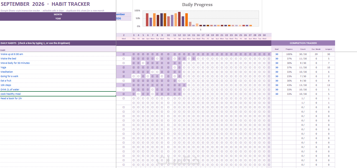357x168 pixels.
Task: Click the Progress cell showing 100%
Action: [289, 54]
